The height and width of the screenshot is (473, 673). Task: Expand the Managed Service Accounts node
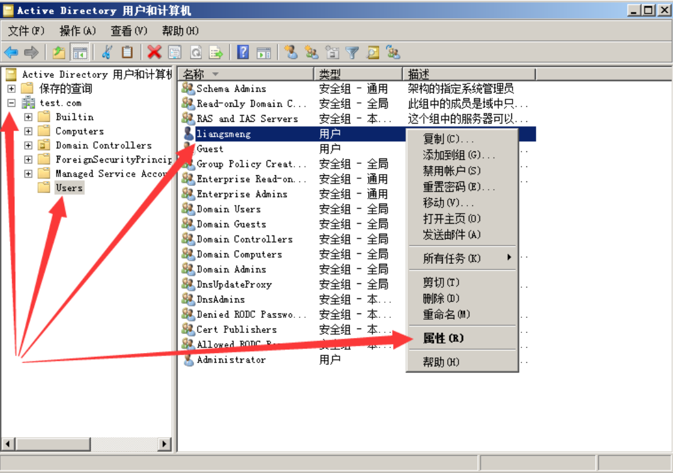[x=28, y=173]
